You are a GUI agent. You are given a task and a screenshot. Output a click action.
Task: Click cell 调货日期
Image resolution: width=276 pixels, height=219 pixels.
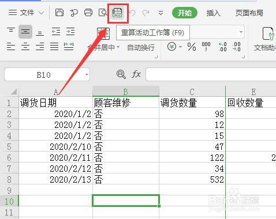[55, 103]
